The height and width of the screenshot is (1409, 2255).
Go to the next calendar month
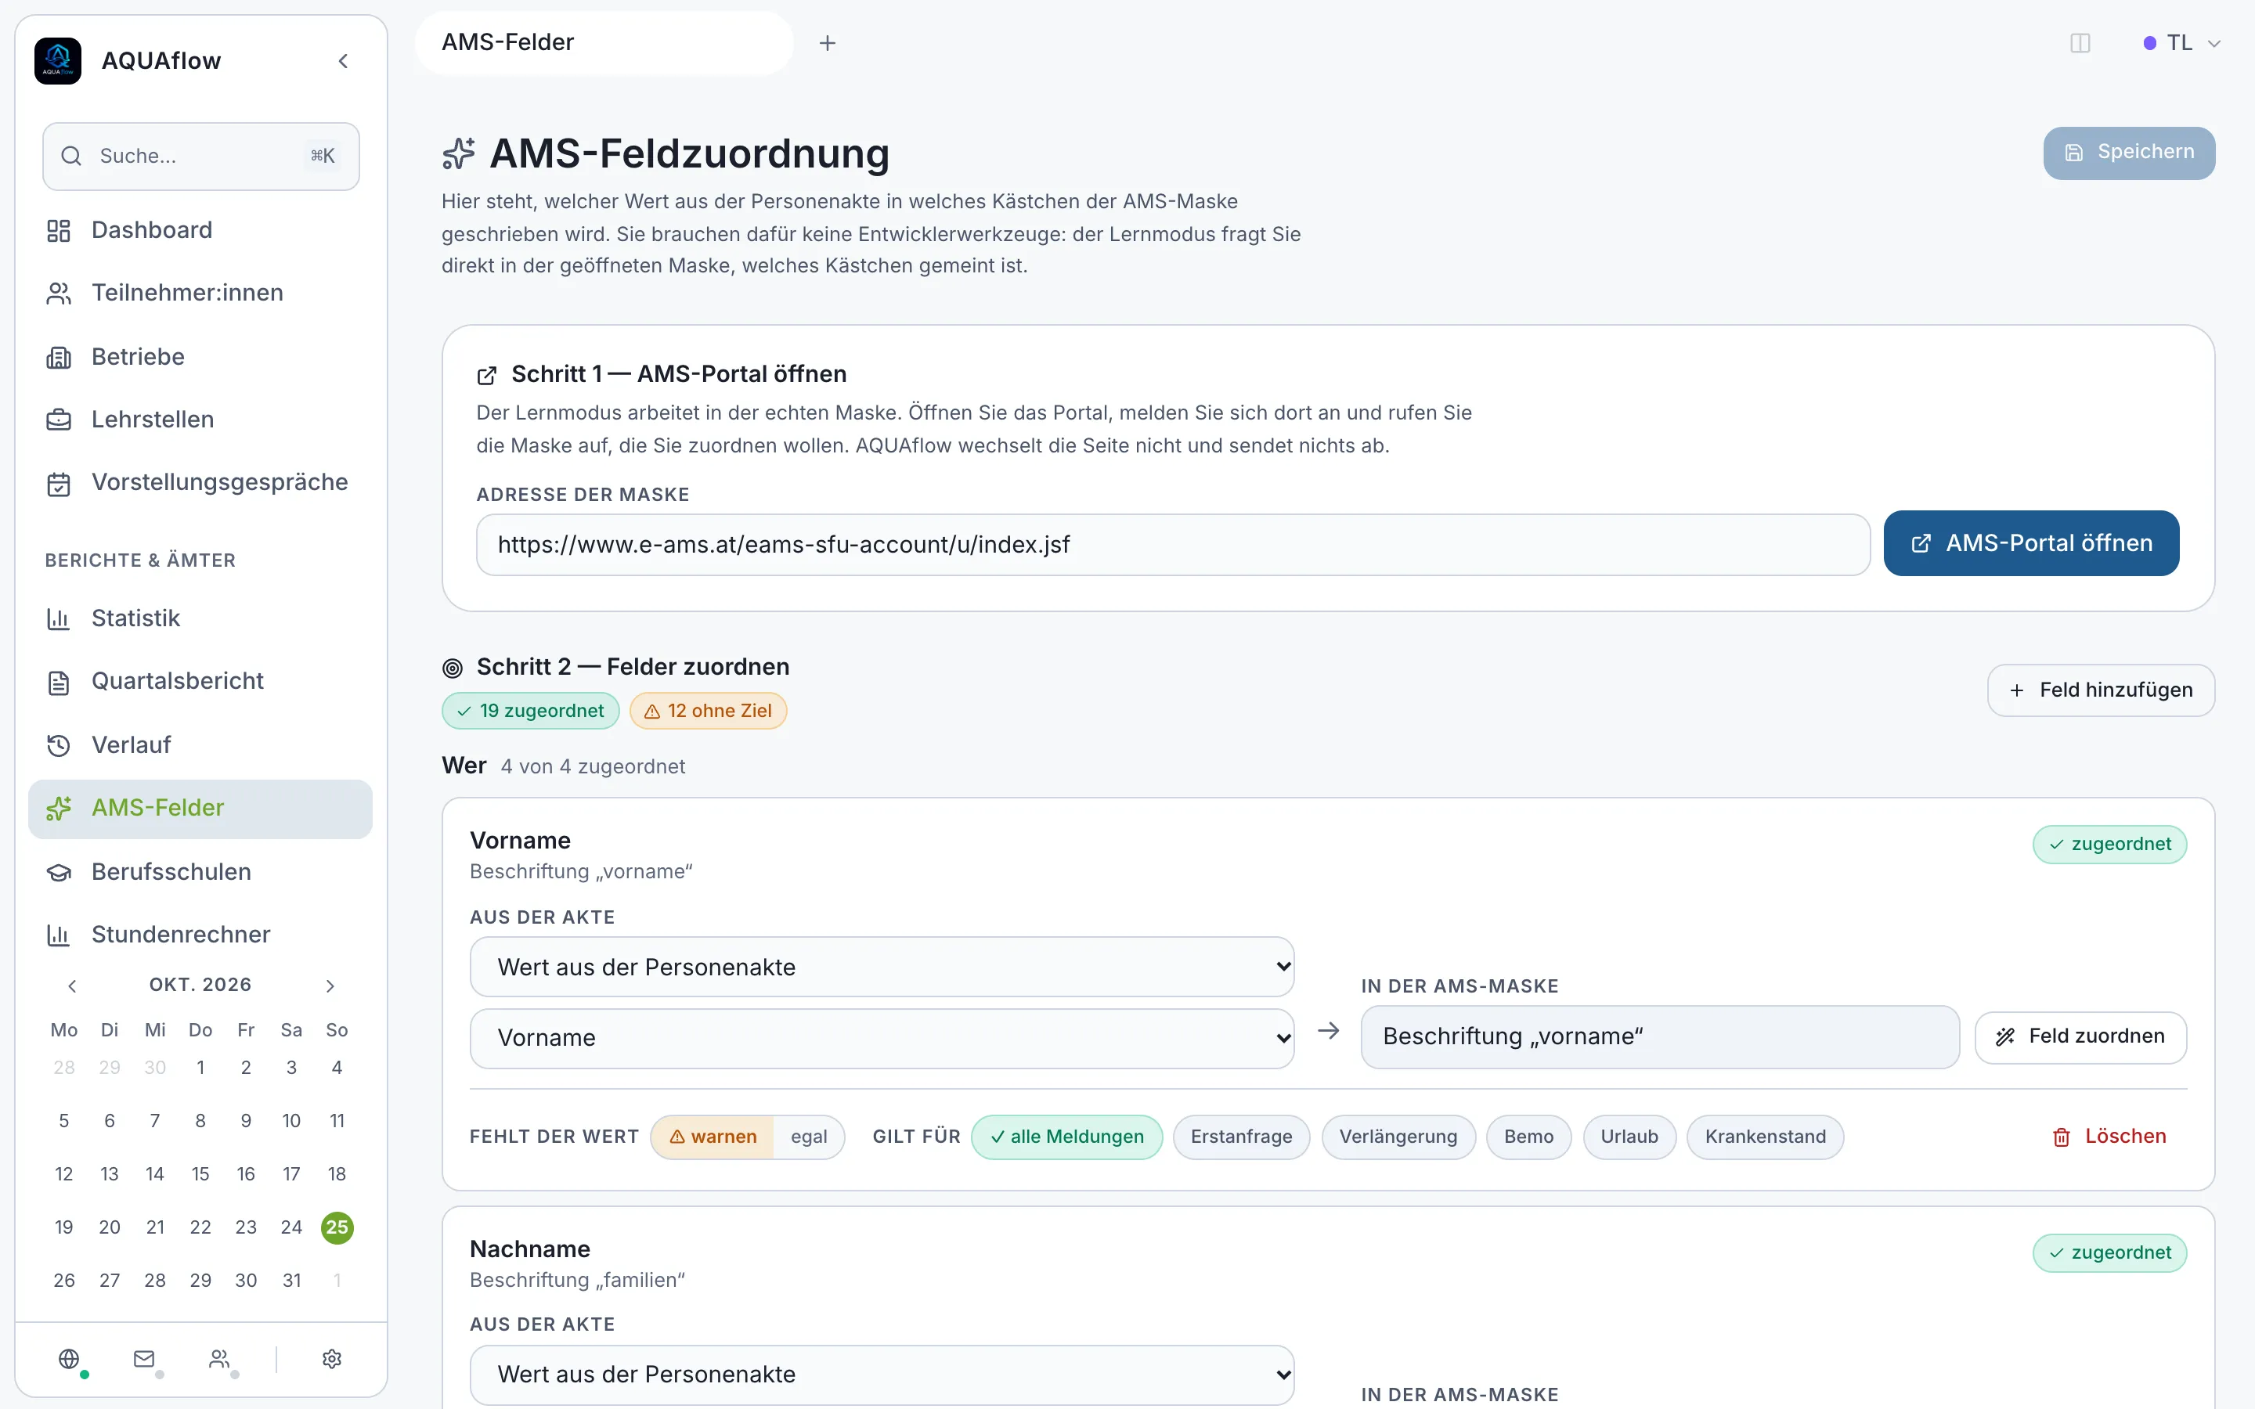coord(330,985)
